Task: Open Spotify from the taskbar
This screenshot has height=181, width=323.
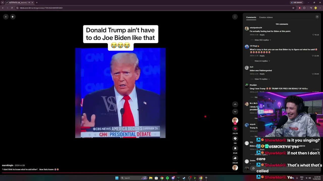Action: [167, 178]
